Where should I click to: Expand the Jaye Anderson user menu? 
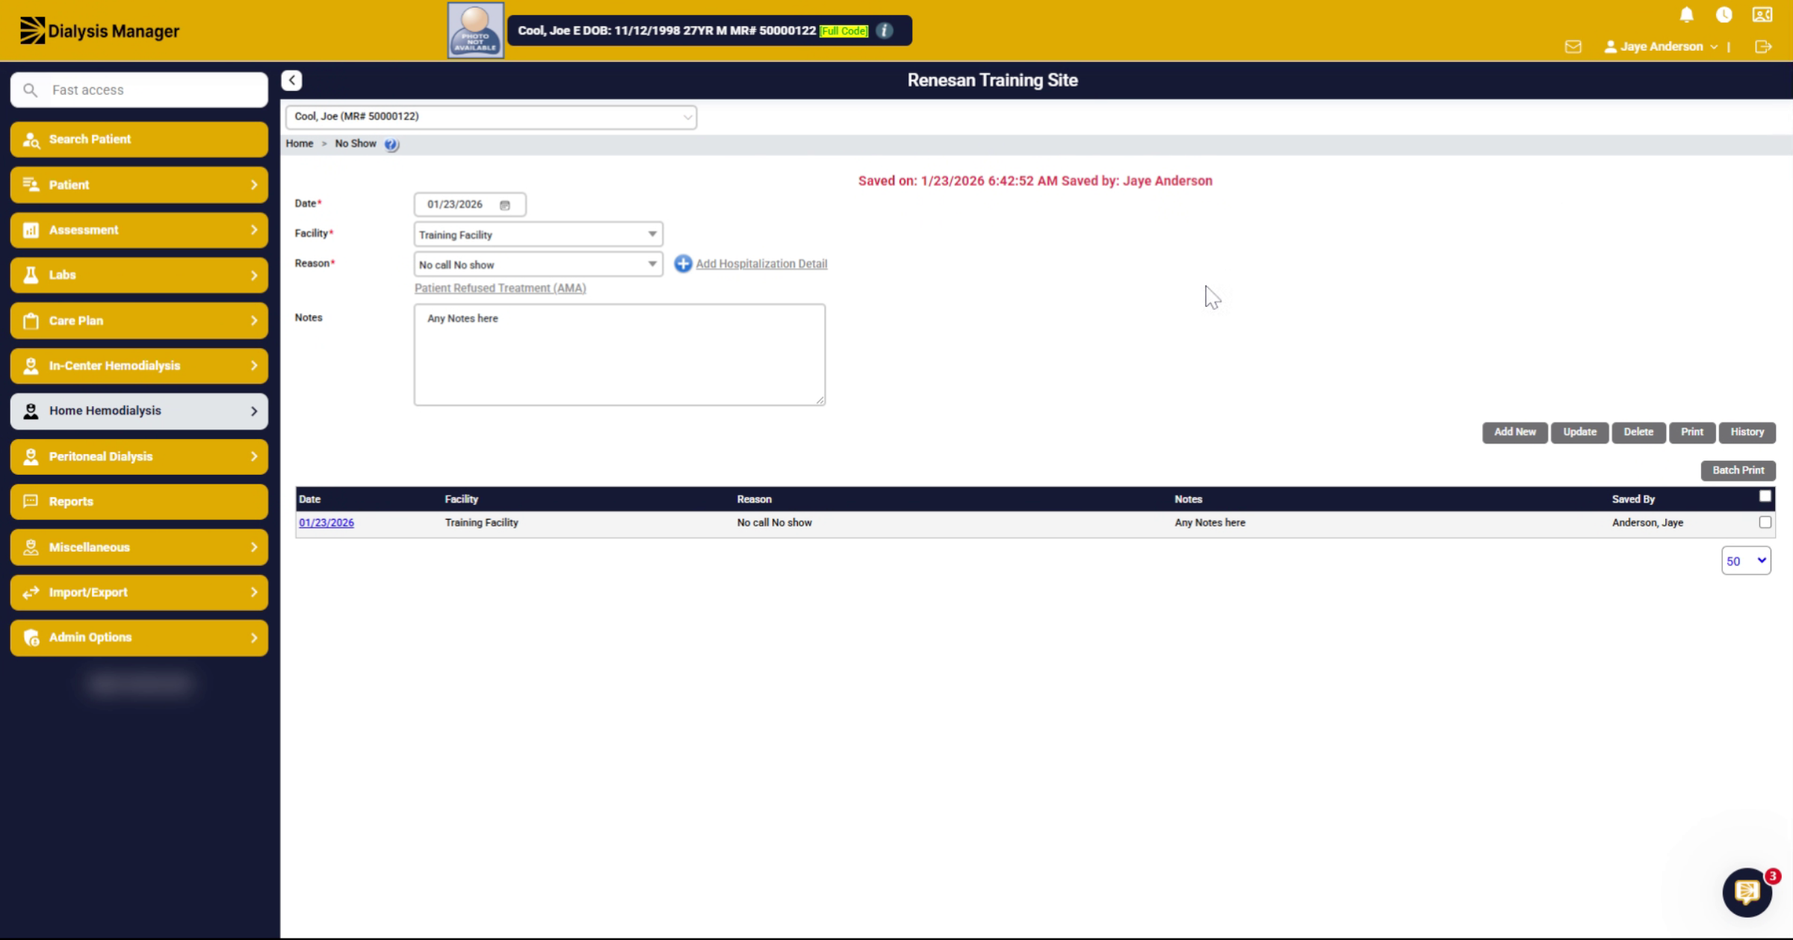pyautogui.click(x=1660, y=46)
